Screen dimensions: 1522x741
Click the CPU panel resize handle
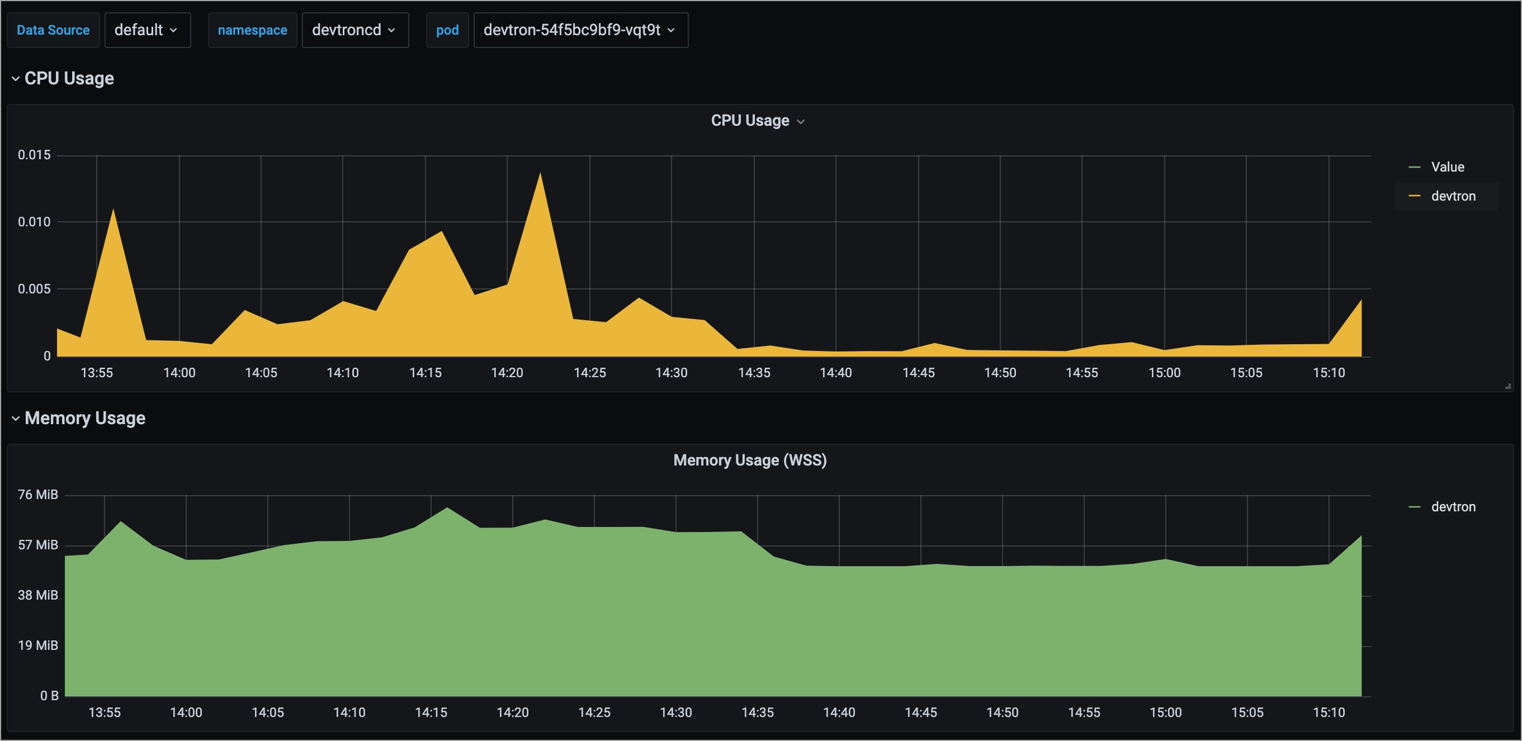[1507, 386]
